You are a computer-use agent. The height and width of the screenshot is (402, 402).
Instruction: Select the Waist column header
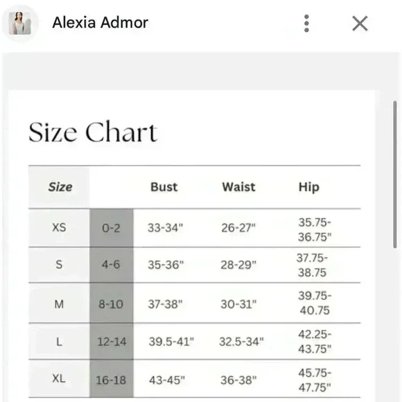pyautogui.click(x=238, y=187)
